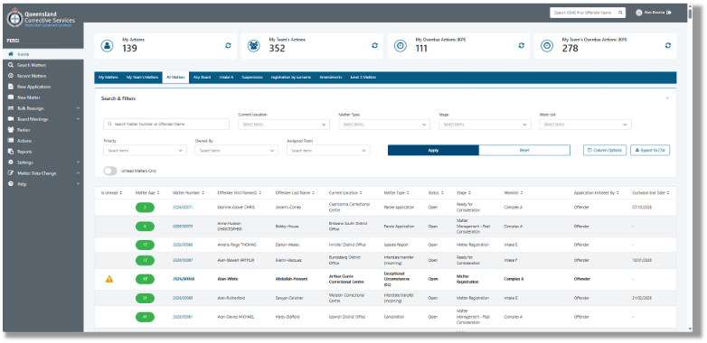Click the Reset filters button
This screenshot has width=707, height=343.
click(524, 151)
